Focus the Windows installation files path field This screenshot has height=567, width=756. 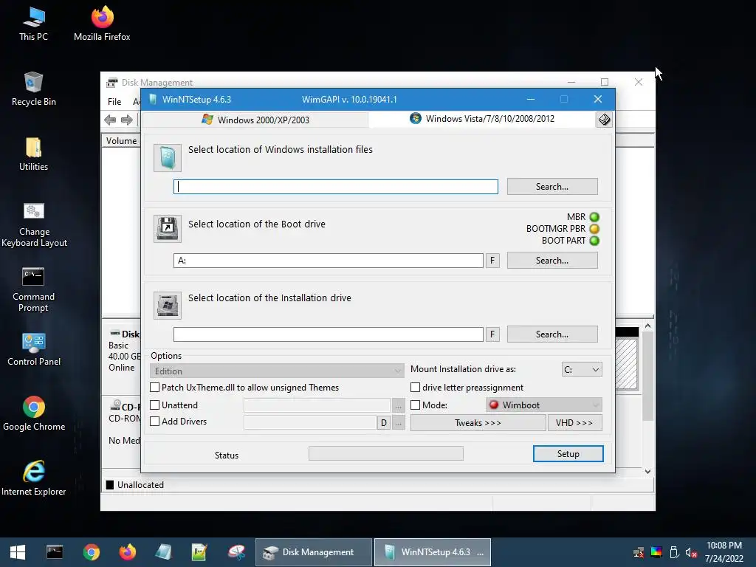coord(336,187)
